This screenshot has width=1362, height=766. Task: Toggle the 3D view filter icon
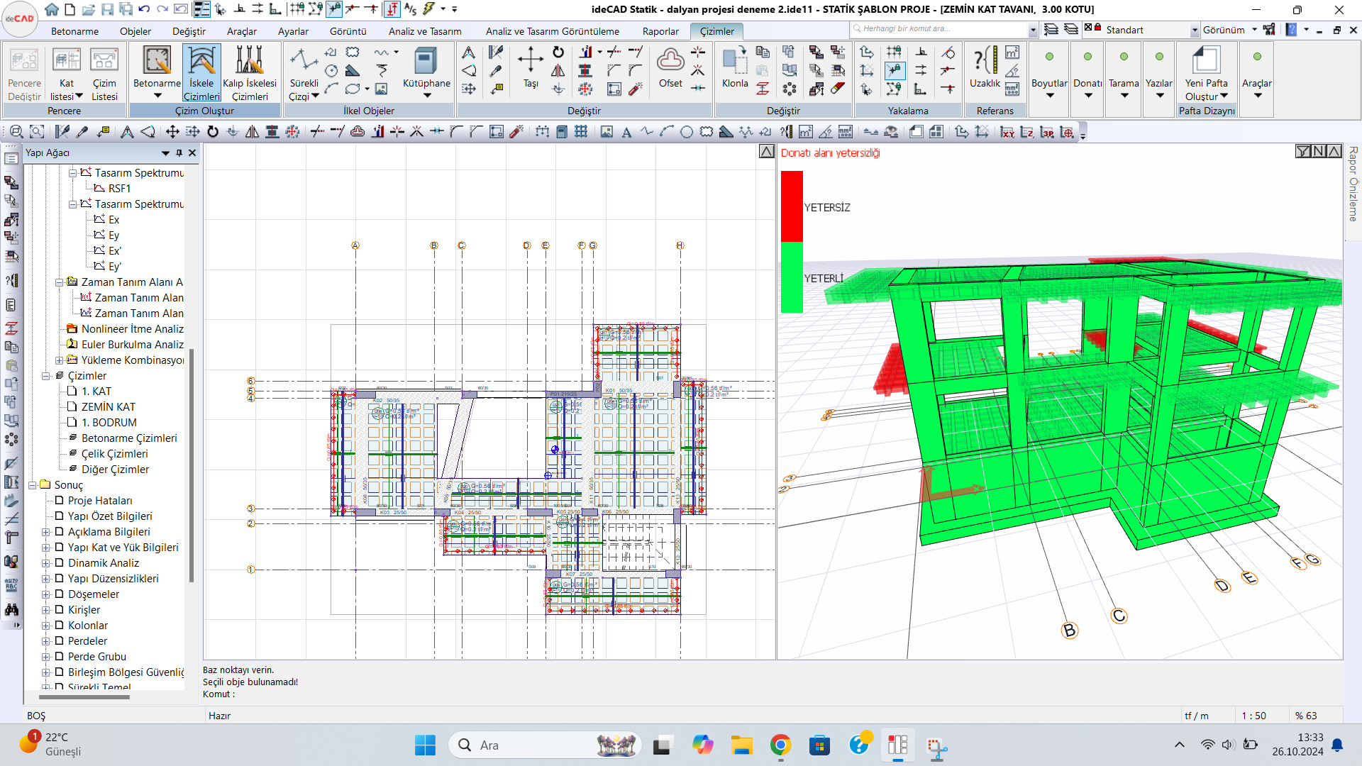tap(1303, 151)
